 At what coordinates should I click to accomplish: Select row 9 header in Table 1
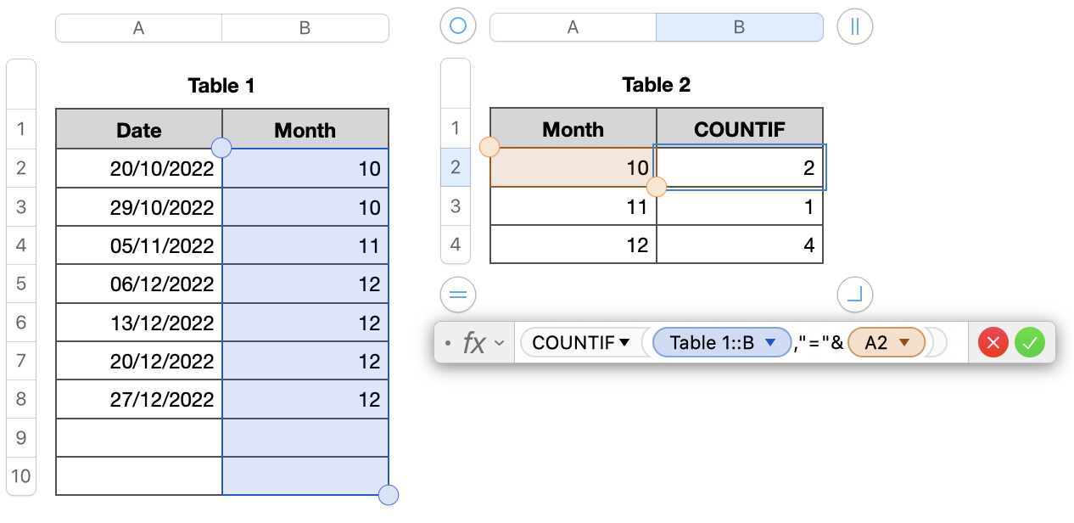[x=21, y=438]
